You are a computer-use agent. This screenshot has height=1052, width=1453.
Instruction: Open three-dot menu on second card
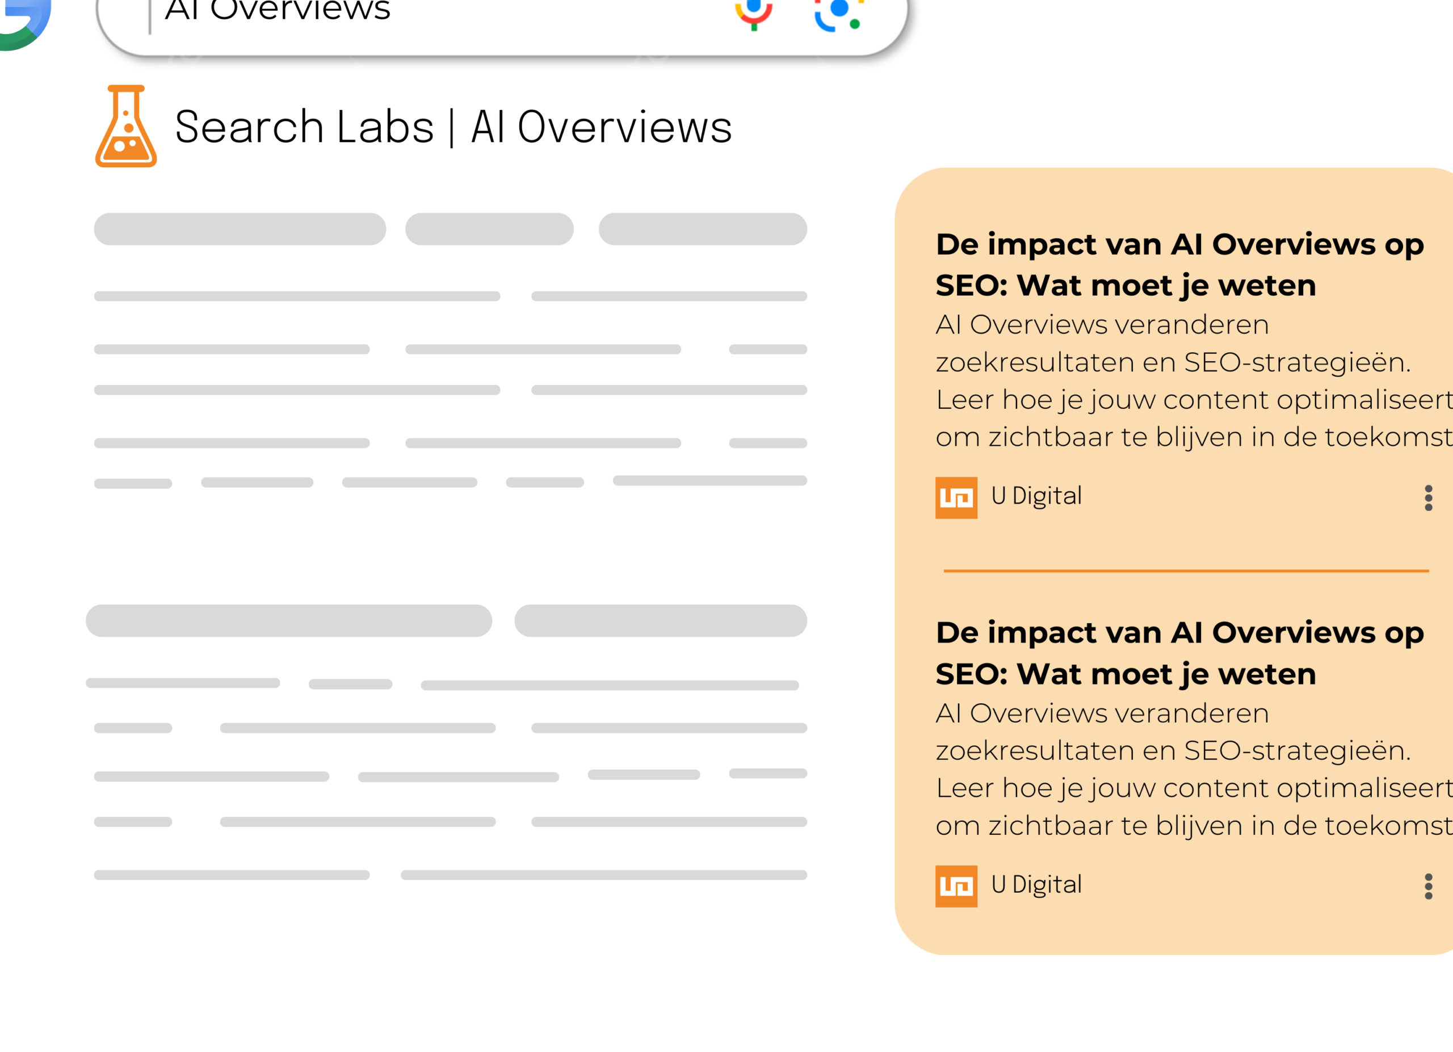1428,886
